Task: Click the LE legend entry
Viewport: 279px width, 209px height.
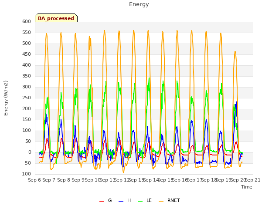Action: [x=145, y=200]
